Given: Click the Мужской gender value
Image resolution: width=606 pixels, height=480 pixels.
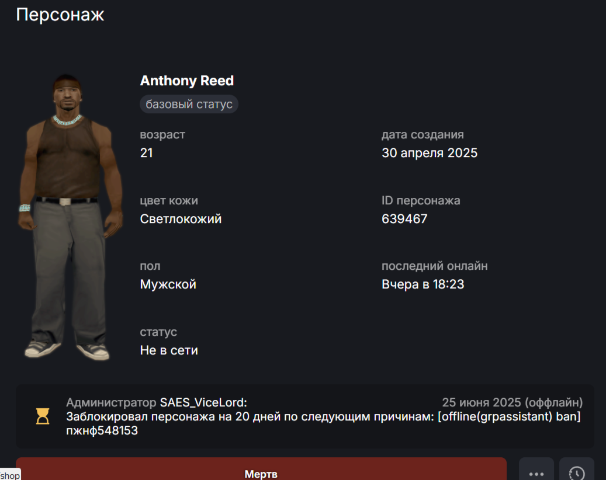Looking at the screenshot, I should pos(168,284).
